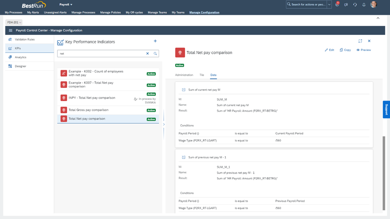This screenshot has width=390, height=219.
Task: Expand the search scope dropdown arrow
Action: coord(329,5)
